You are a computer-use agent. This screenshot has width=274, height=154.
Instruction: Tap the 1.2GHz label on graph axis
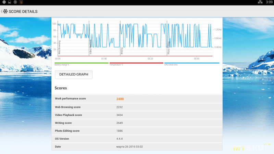(218, 30)
